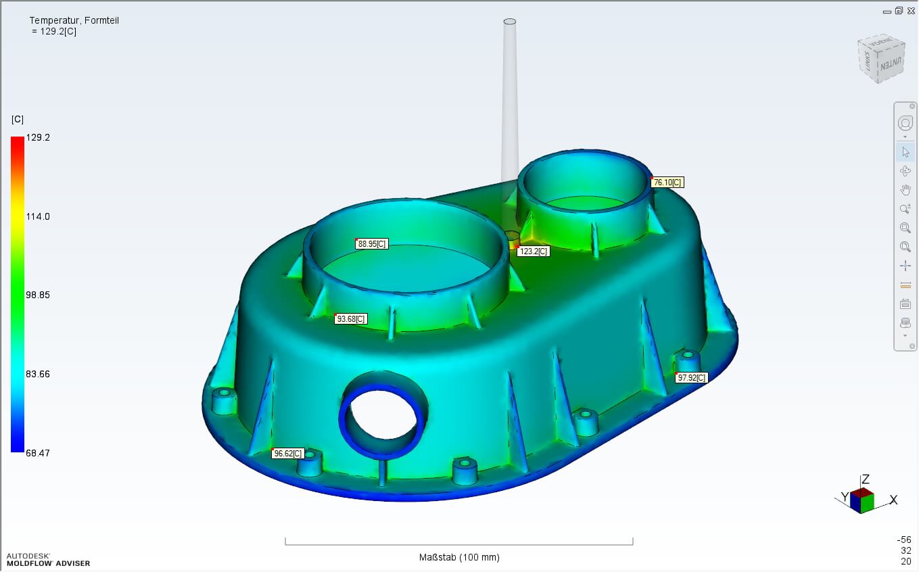Close the navigation bar with its X
Viewport: 919px width, 572px height.
click(912, 106)
